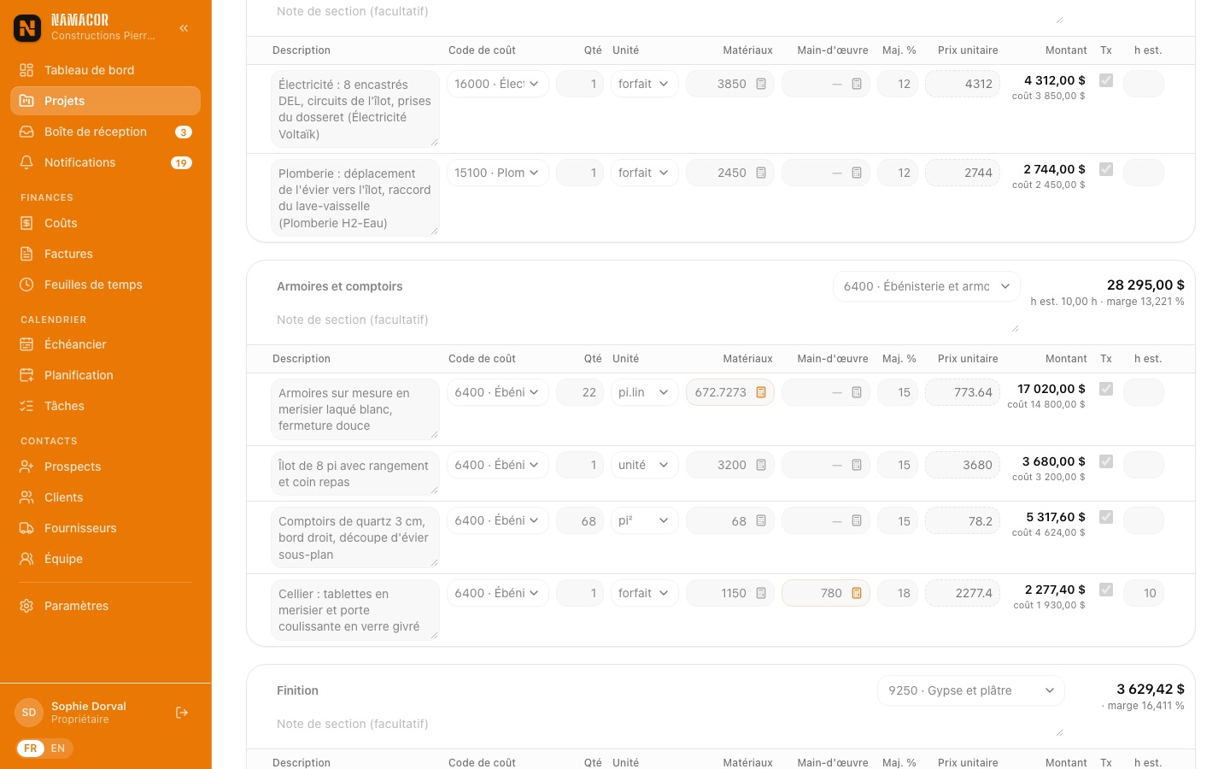Image resolution: width=1230 pixels, height=769 pixels.
Task: Toggle the Tx checkbox for Électricité line
Action: (1106, 80)
